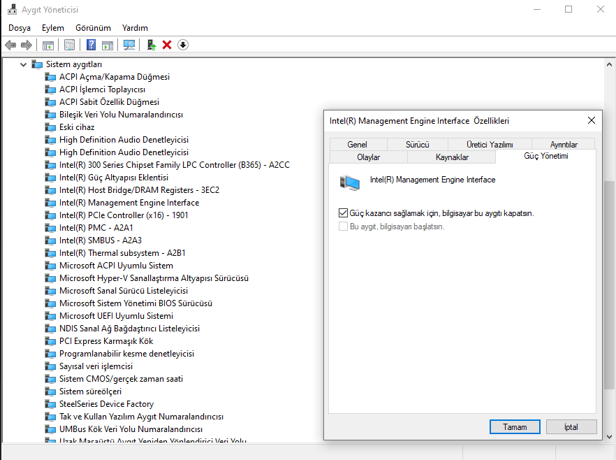
Task: Select Microsoft Sanal Sürücü Listeleyicisi
Action: click(124, 291)
